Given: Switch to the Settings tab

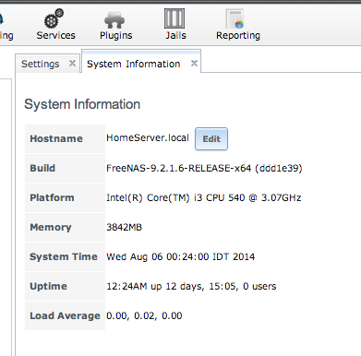Looking at the screenshot, I should [41, 64].
